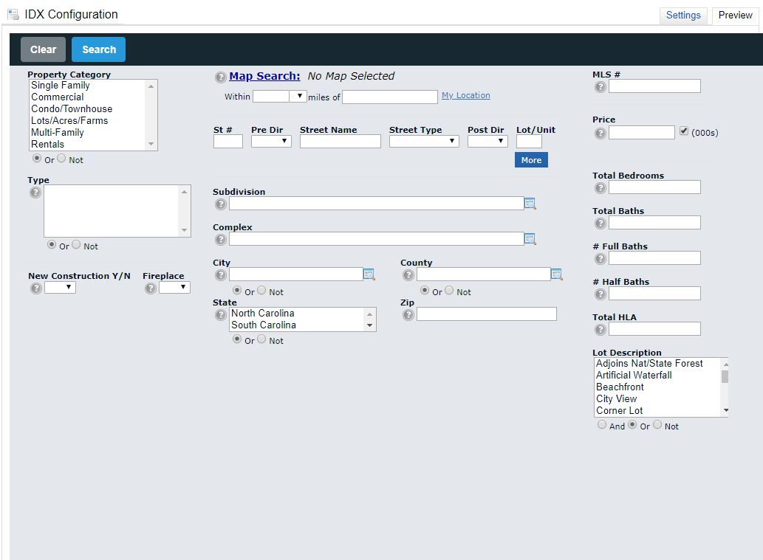This screenshot has width=763, height=560.
Task: Open the City lookup icon
Action: 369,274
